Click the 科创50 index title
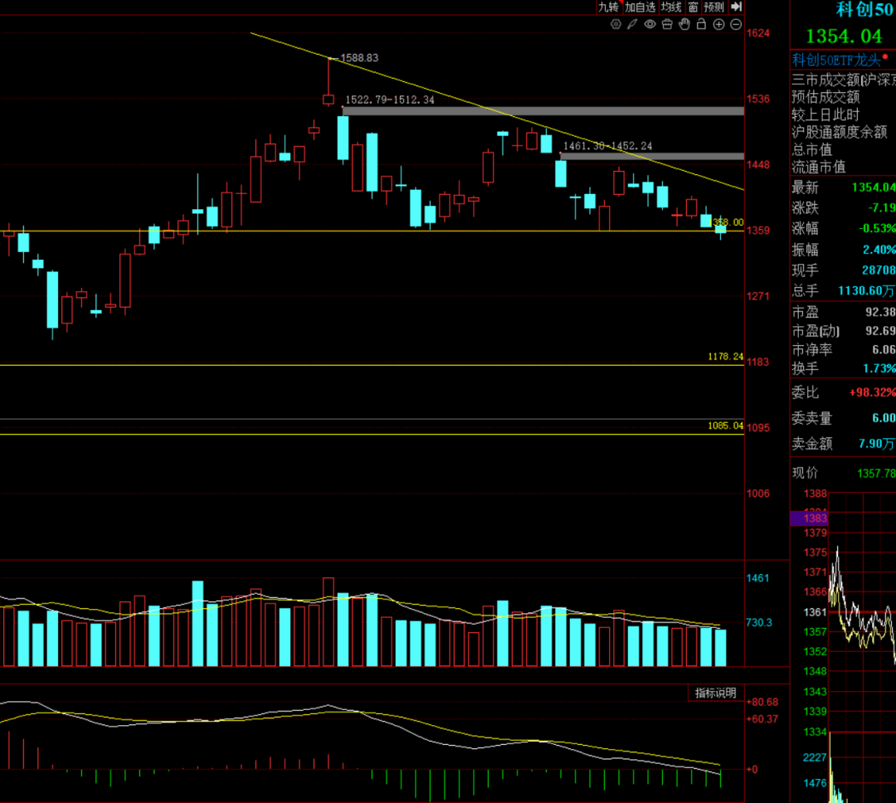Screen dimensions: 896x803 click(864, 9)
